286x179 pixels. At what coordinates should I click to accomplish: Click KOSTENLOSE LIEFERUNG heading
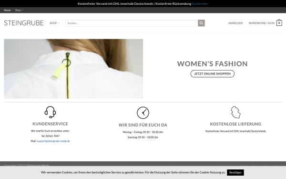pyautogui.click(x=235, y=124)
